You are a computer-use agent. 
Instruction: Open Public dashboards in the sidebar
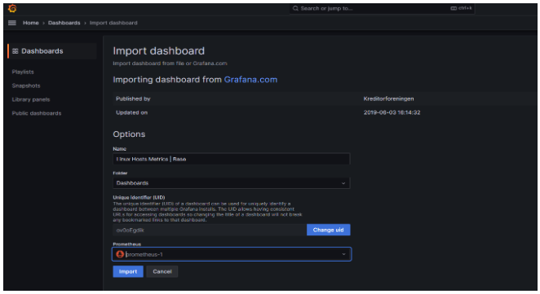point(37,113)
